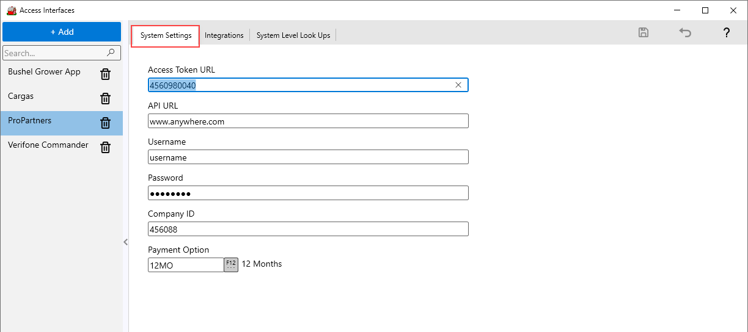Focus the Company ID input field
This screenshot has width=748, height=332.
click(x=308, y=229)
